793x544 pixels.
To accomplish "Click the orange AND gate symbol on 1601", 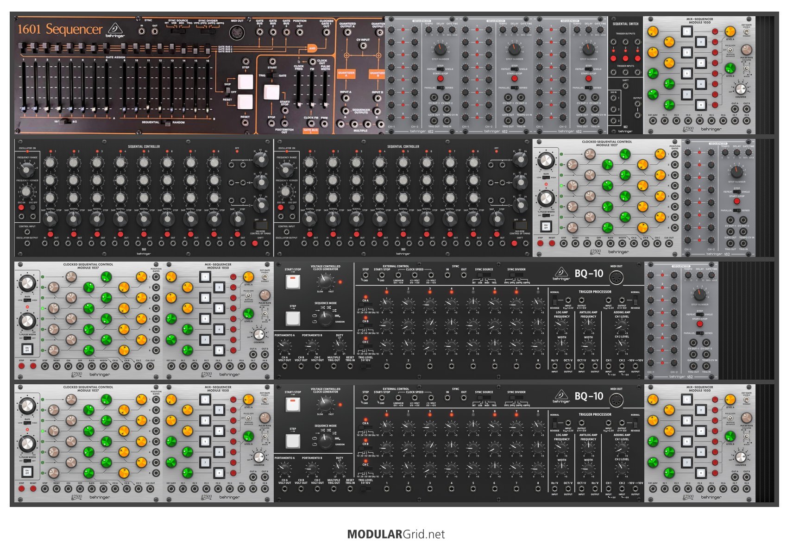I will coord(313,48).
